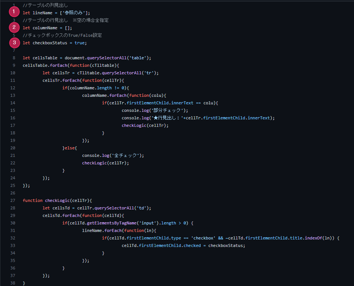Select console.log('全チェック') on line 21
Image resolution: width=354 pixels, height=286 pixels.
click(112, 155)
